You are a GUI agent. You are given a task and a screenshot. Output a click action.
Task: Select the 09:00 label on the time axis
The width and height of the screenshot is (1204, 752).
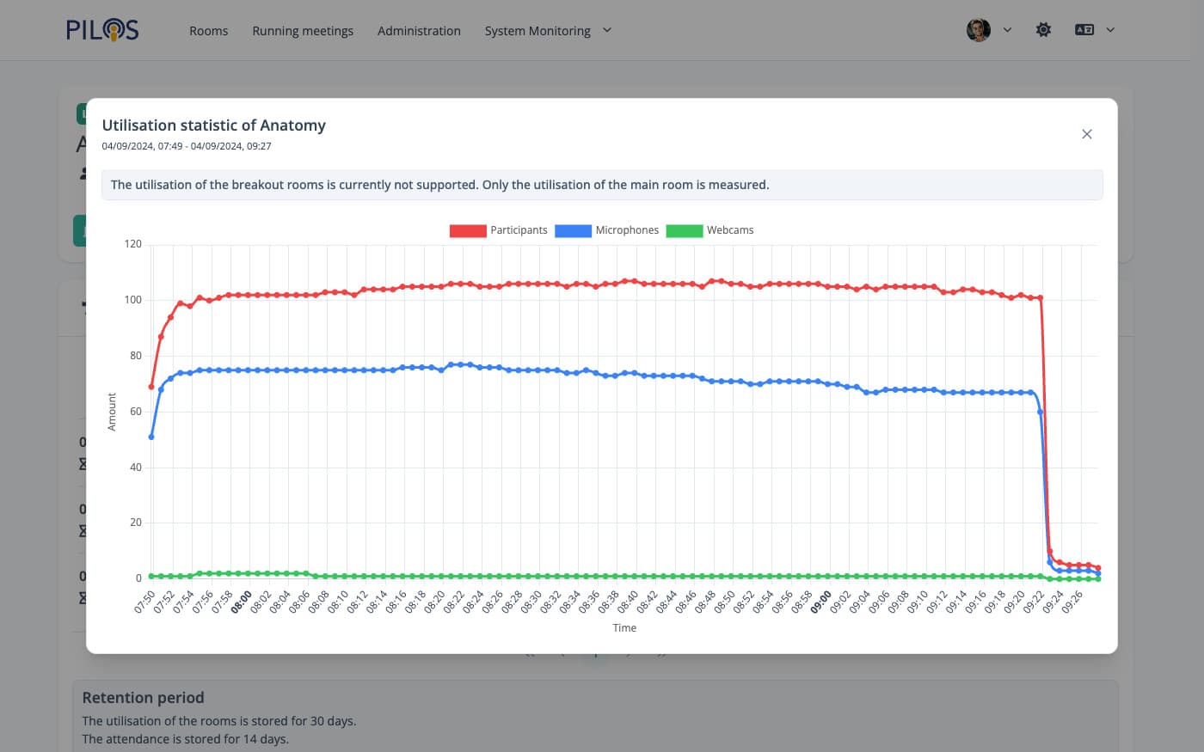(820, 602)
